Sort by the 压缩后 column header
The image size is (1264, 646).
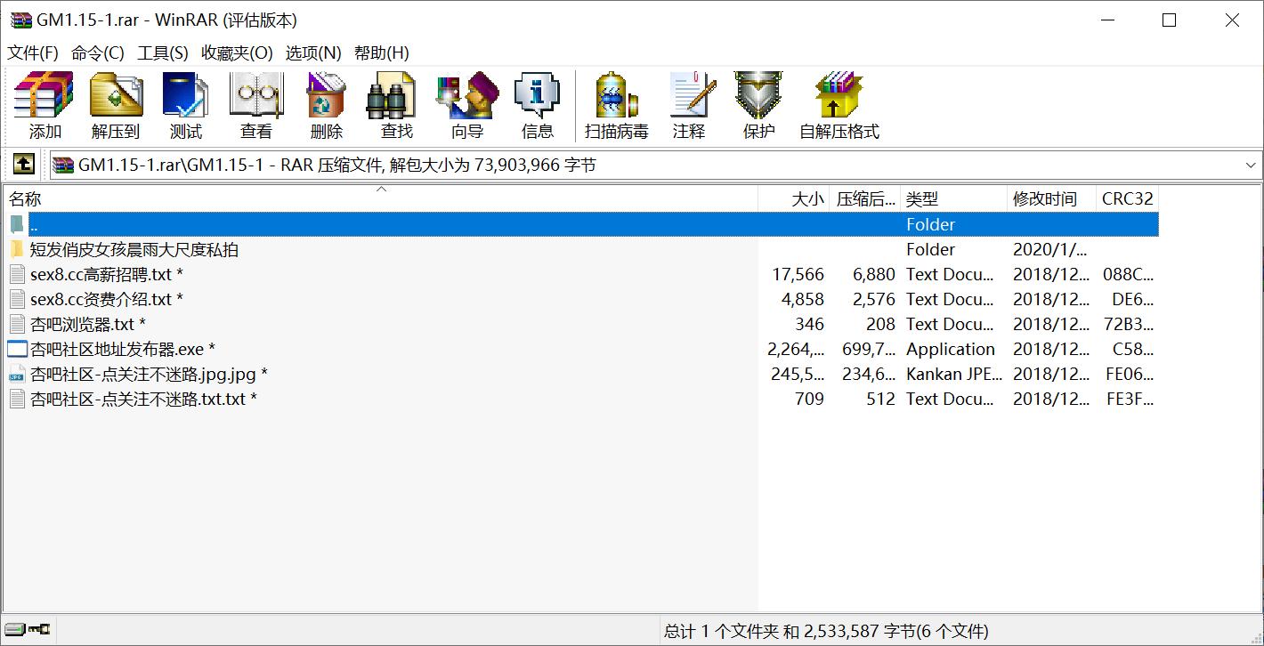[865, 198]
